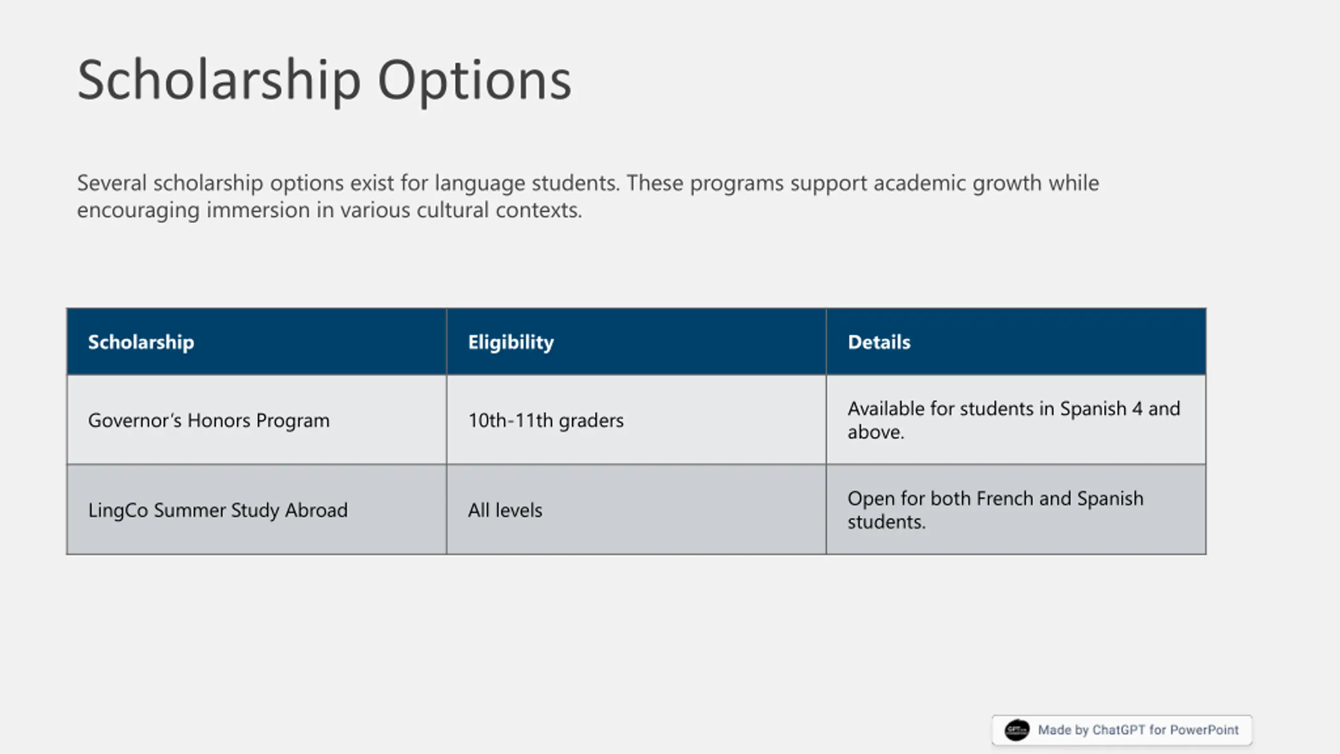The height and width of the screenshot is (754, 1340).
Task: Click the "Available for students in Spanish 4" cell
Action: point(1016,420)
